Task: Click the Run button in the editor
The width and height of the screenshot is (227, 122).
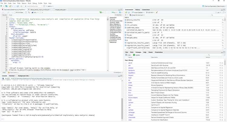Action: (114, 12)
